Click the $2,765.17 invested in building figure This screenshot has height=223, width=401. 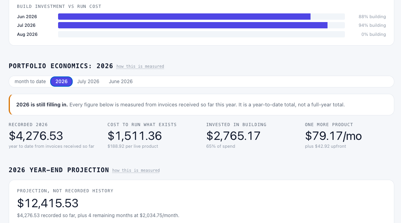[x=233, y=136]
